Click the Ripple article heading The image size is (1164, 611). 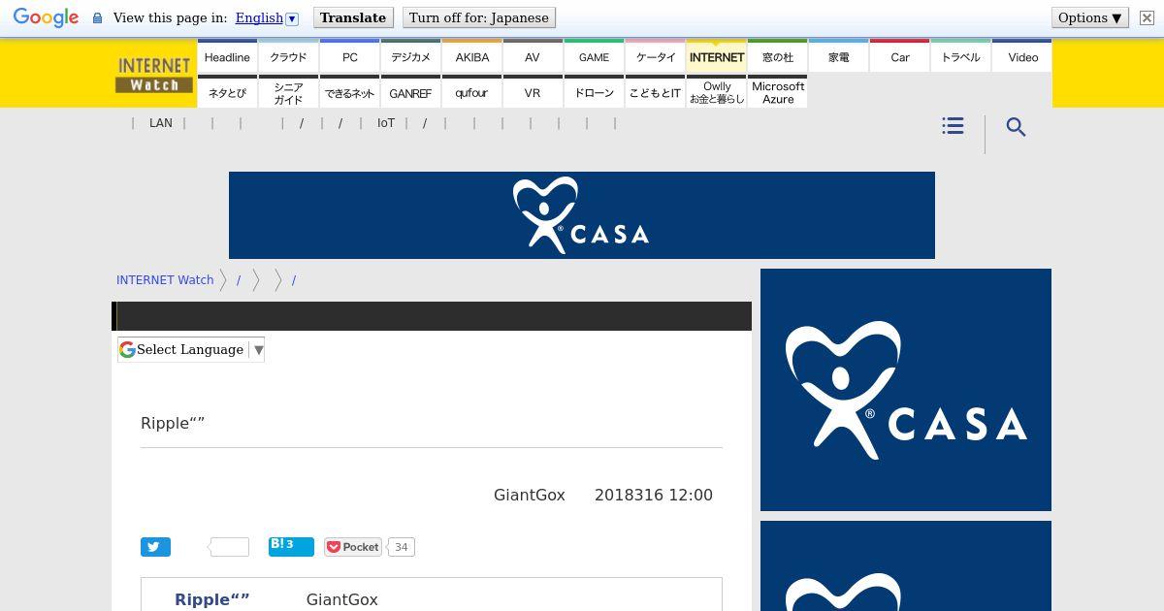(x=173, y=423)
